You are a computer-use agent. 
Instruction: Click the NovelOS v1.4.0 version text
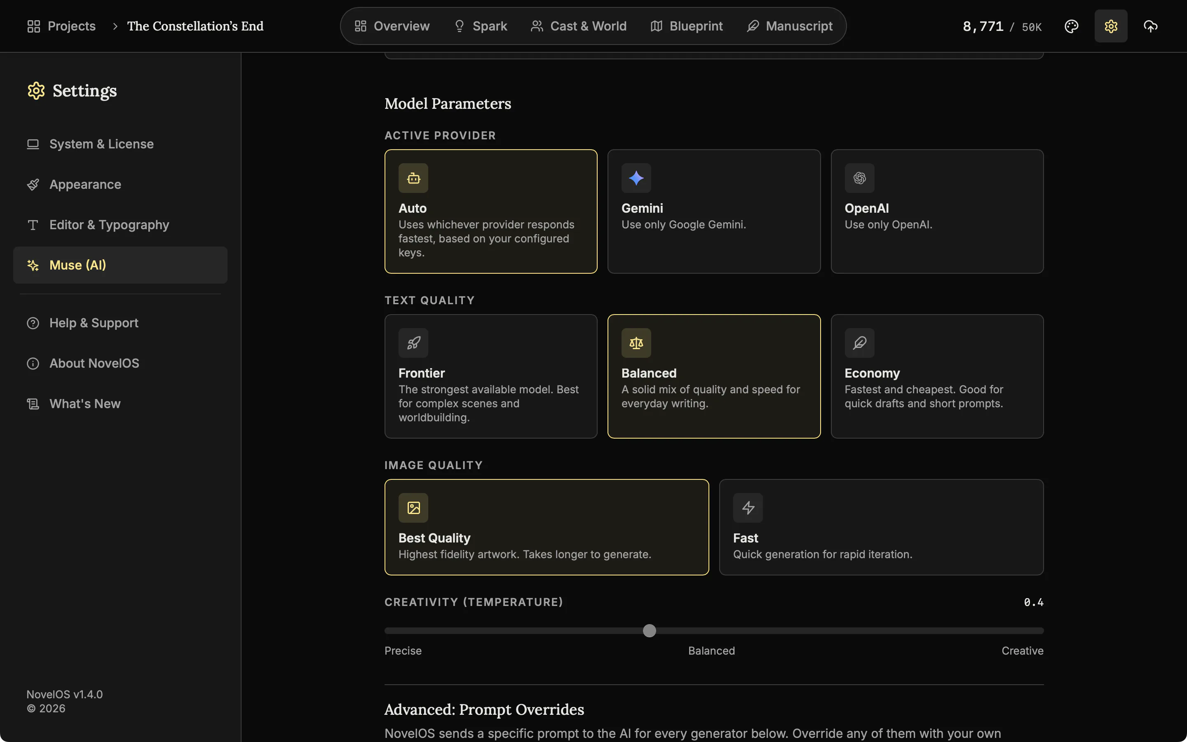tap(64, 695)
